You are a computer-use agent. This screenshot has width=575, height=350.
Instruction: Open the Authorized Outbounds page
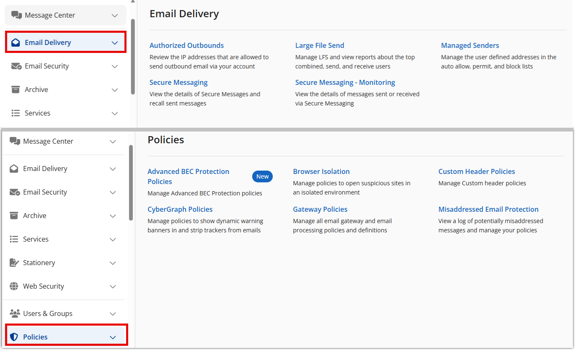click(x=187, y=45)
